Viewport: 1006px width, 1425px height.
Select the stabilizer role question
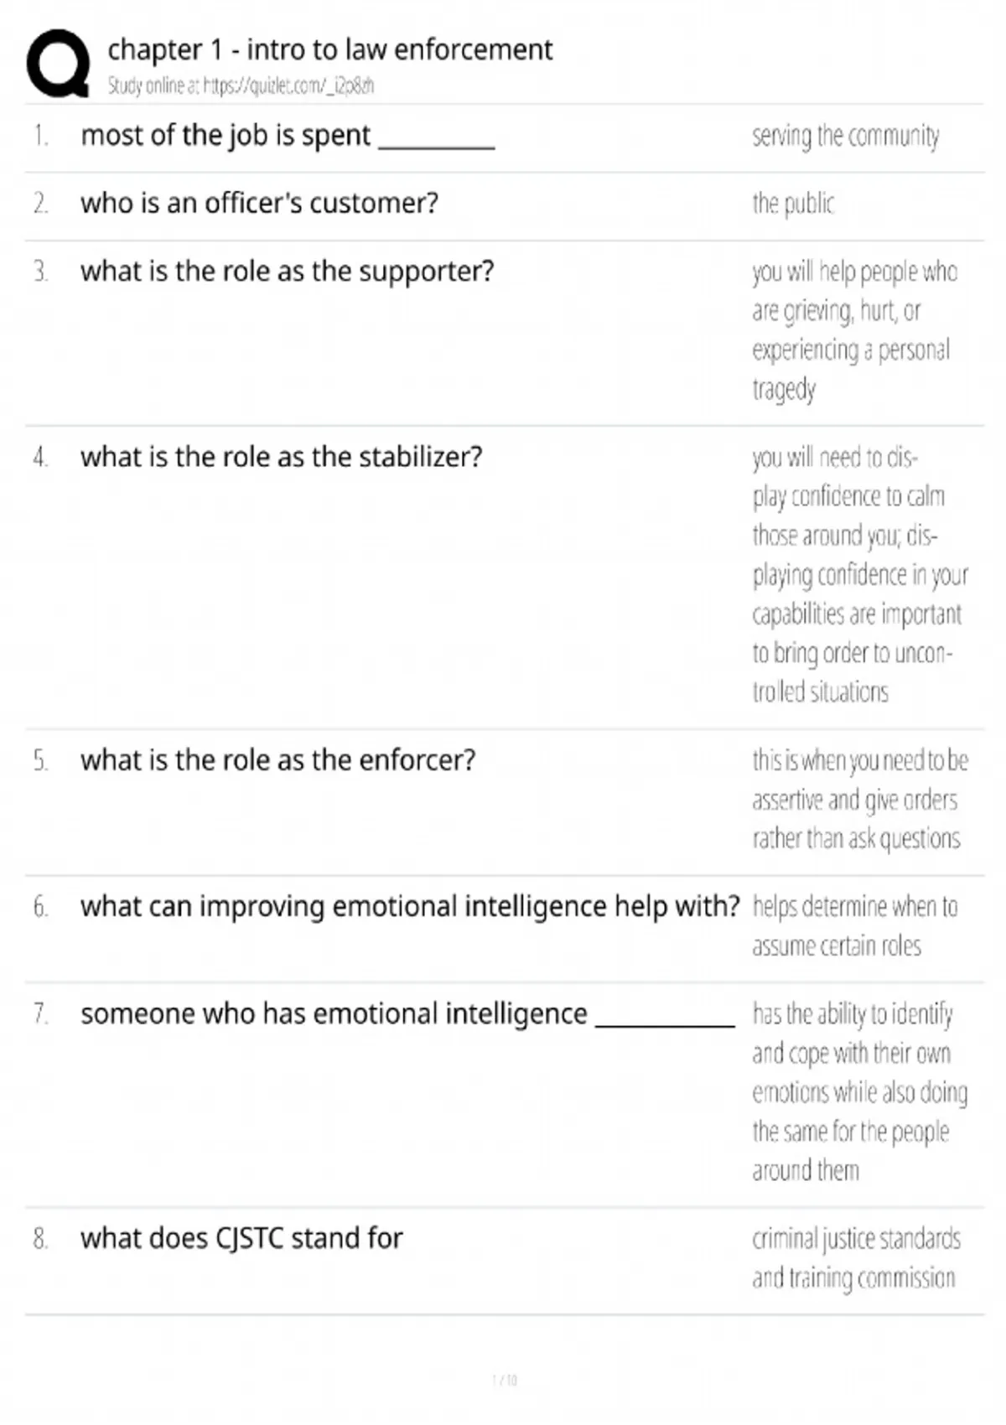281,458
